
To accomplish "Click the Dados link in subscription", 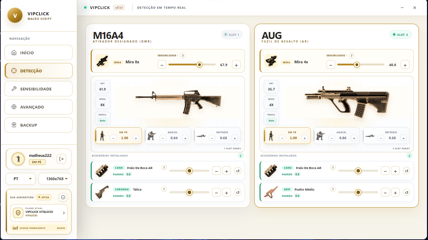I will point(61,228).
